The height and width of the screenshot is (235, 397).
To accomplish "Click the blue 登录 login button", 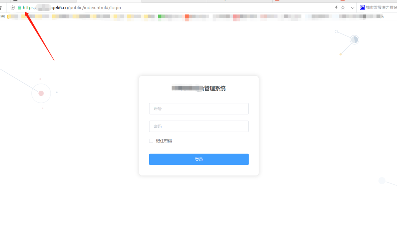I will point(199,159).
